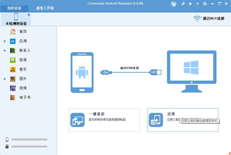Maximize the Coolmuster window
This screenshot has height=155, width=231.
point(220,4)
